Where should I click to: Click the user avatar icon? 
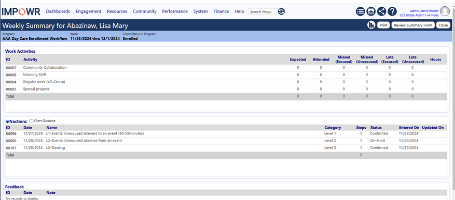[445, 11]
